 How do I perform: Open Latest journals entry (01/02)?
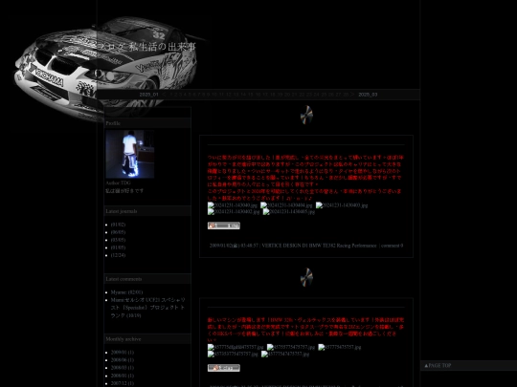pos(118,225)
